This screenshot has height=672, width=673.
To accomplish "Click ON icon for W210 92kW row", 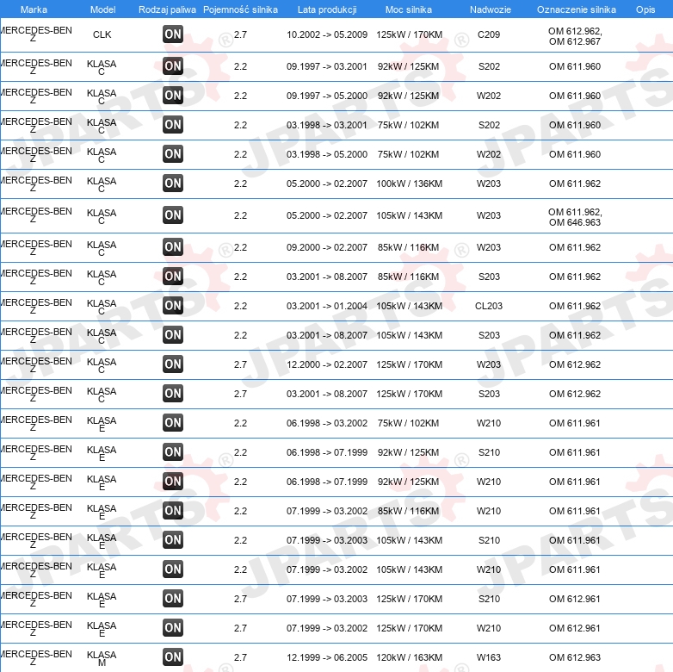I will 173,482.
